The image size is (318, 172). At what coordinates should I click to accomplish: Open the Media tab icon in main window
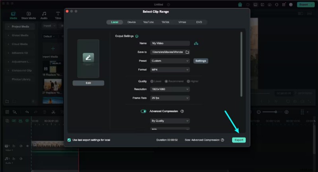point(13,14)
